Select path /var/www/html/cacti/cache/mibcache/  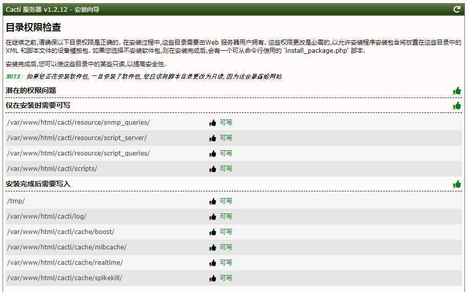67,247
